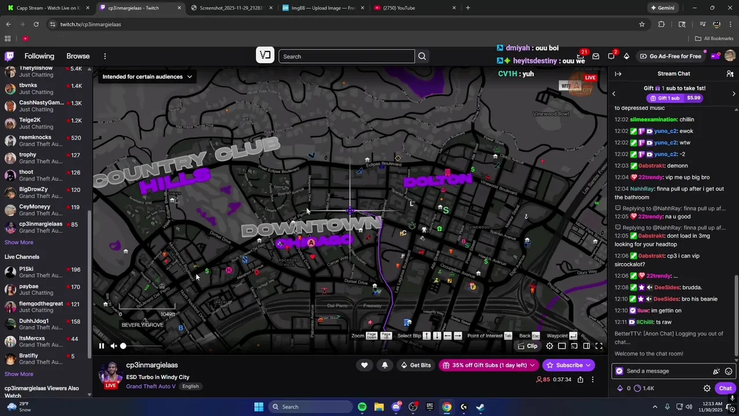Open a new browser tab
Image resolution: width=739 pixels, height=416 pixels.
click(468, 8)
